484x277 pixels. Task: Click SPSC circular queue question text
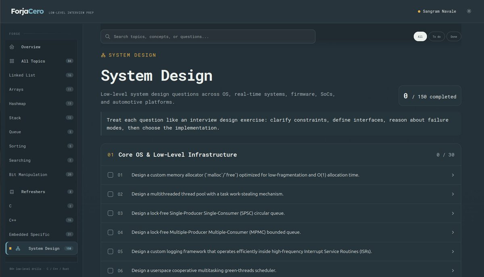208,213
